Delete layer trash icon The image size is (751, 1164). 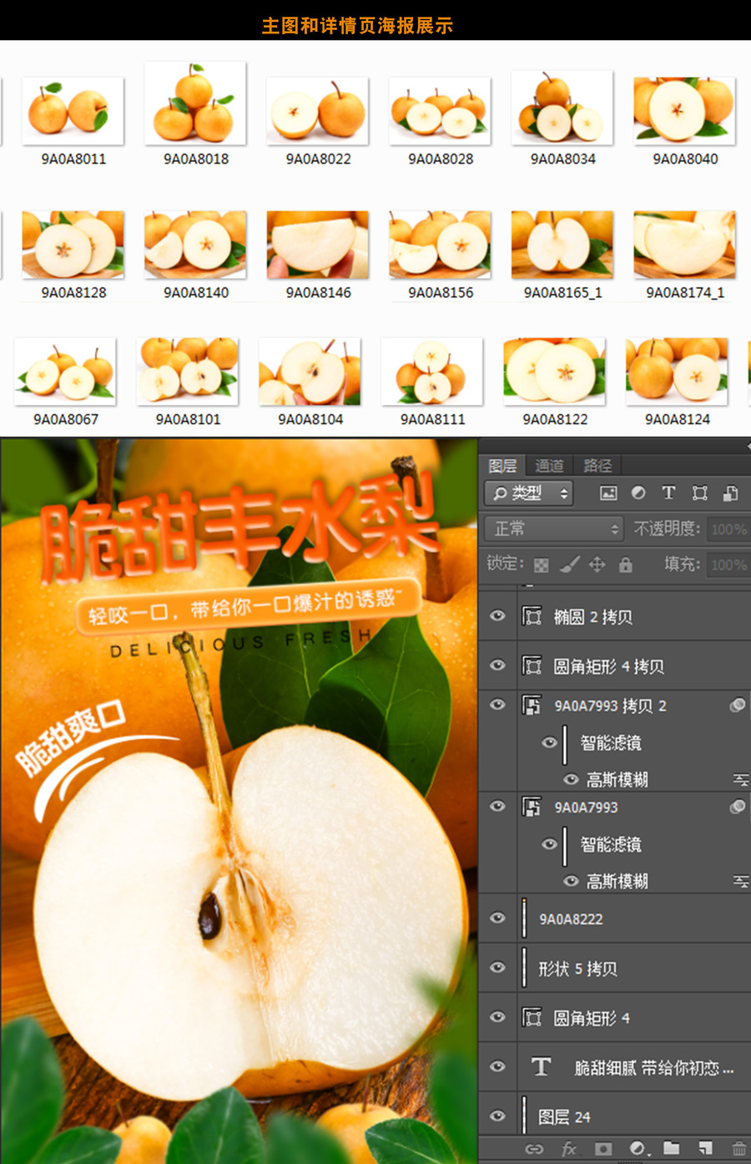point(738,1149)
